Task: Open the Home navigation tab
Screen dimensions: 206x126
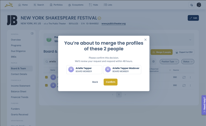Action: tap(23, 5)
